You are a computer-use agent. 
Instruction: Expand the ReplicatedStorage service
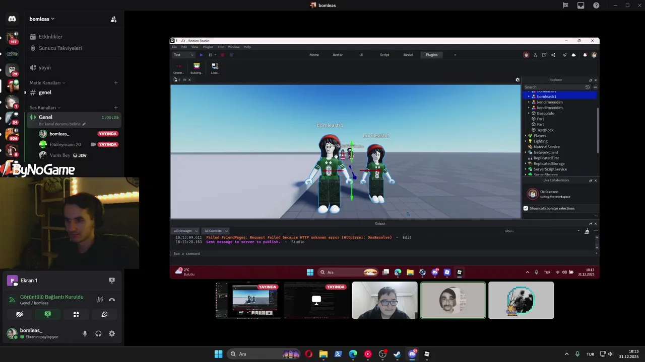tap(525, 163)
